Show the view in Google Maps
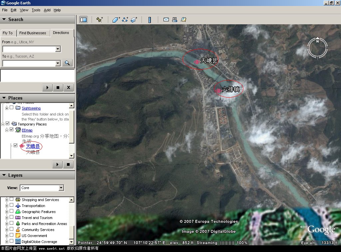This screenshot has width=341, height=252. point(183,20)
